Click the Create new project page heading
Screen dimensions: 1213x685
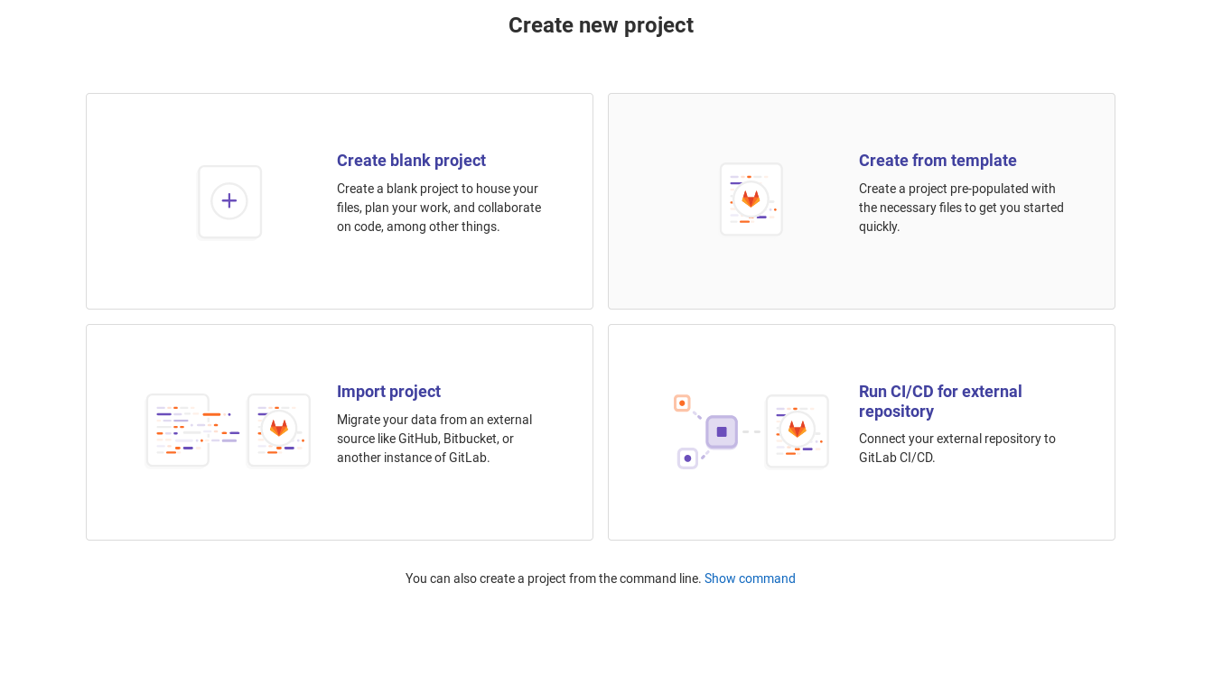tap(601, 25)
